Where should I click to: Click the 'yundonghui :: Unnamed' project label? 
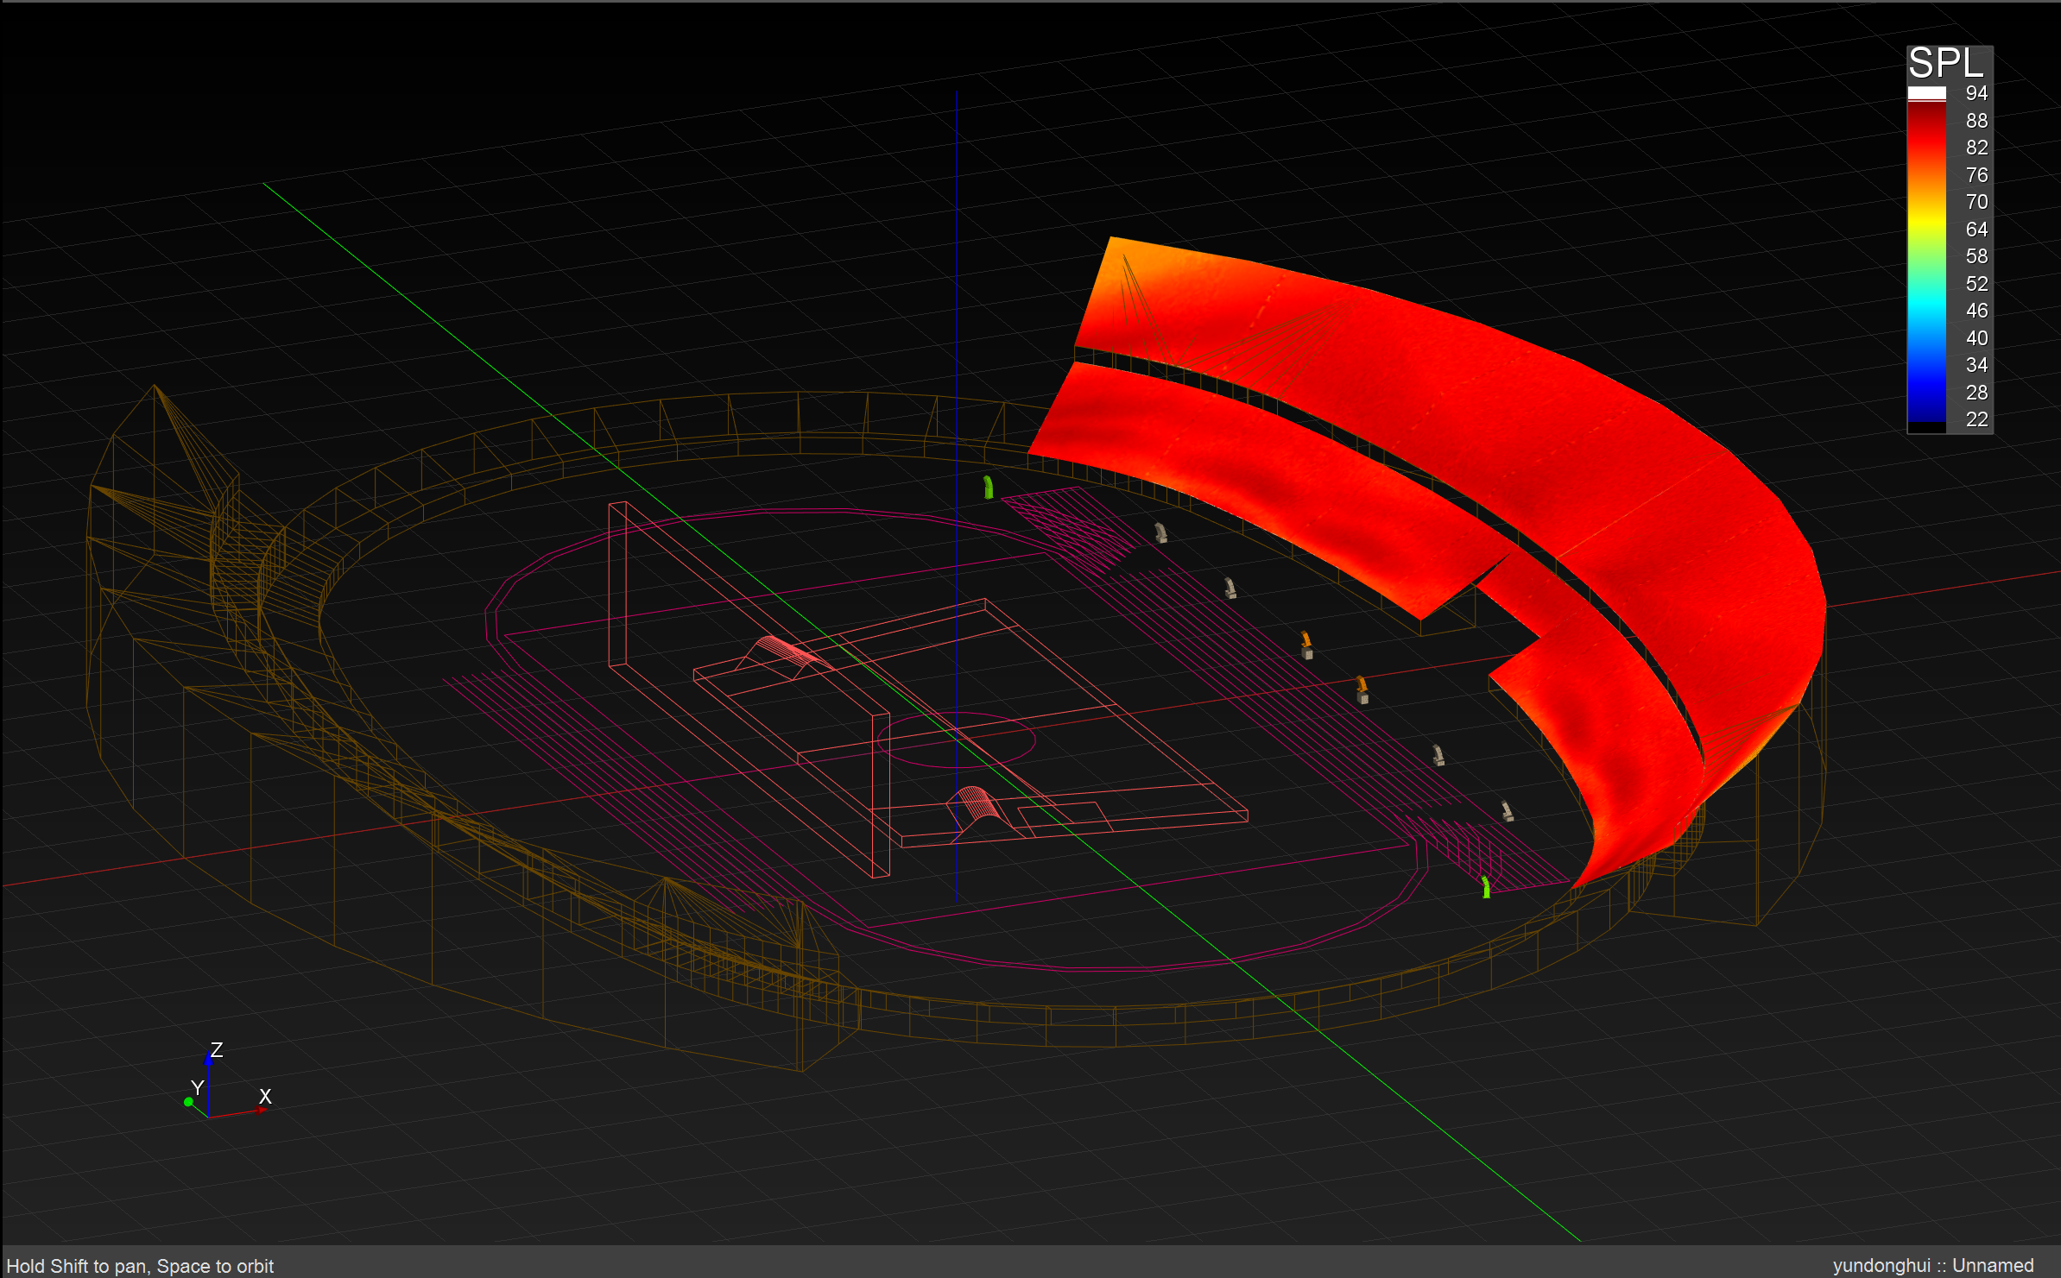pyautogui.click(x=1933, y=1266)
